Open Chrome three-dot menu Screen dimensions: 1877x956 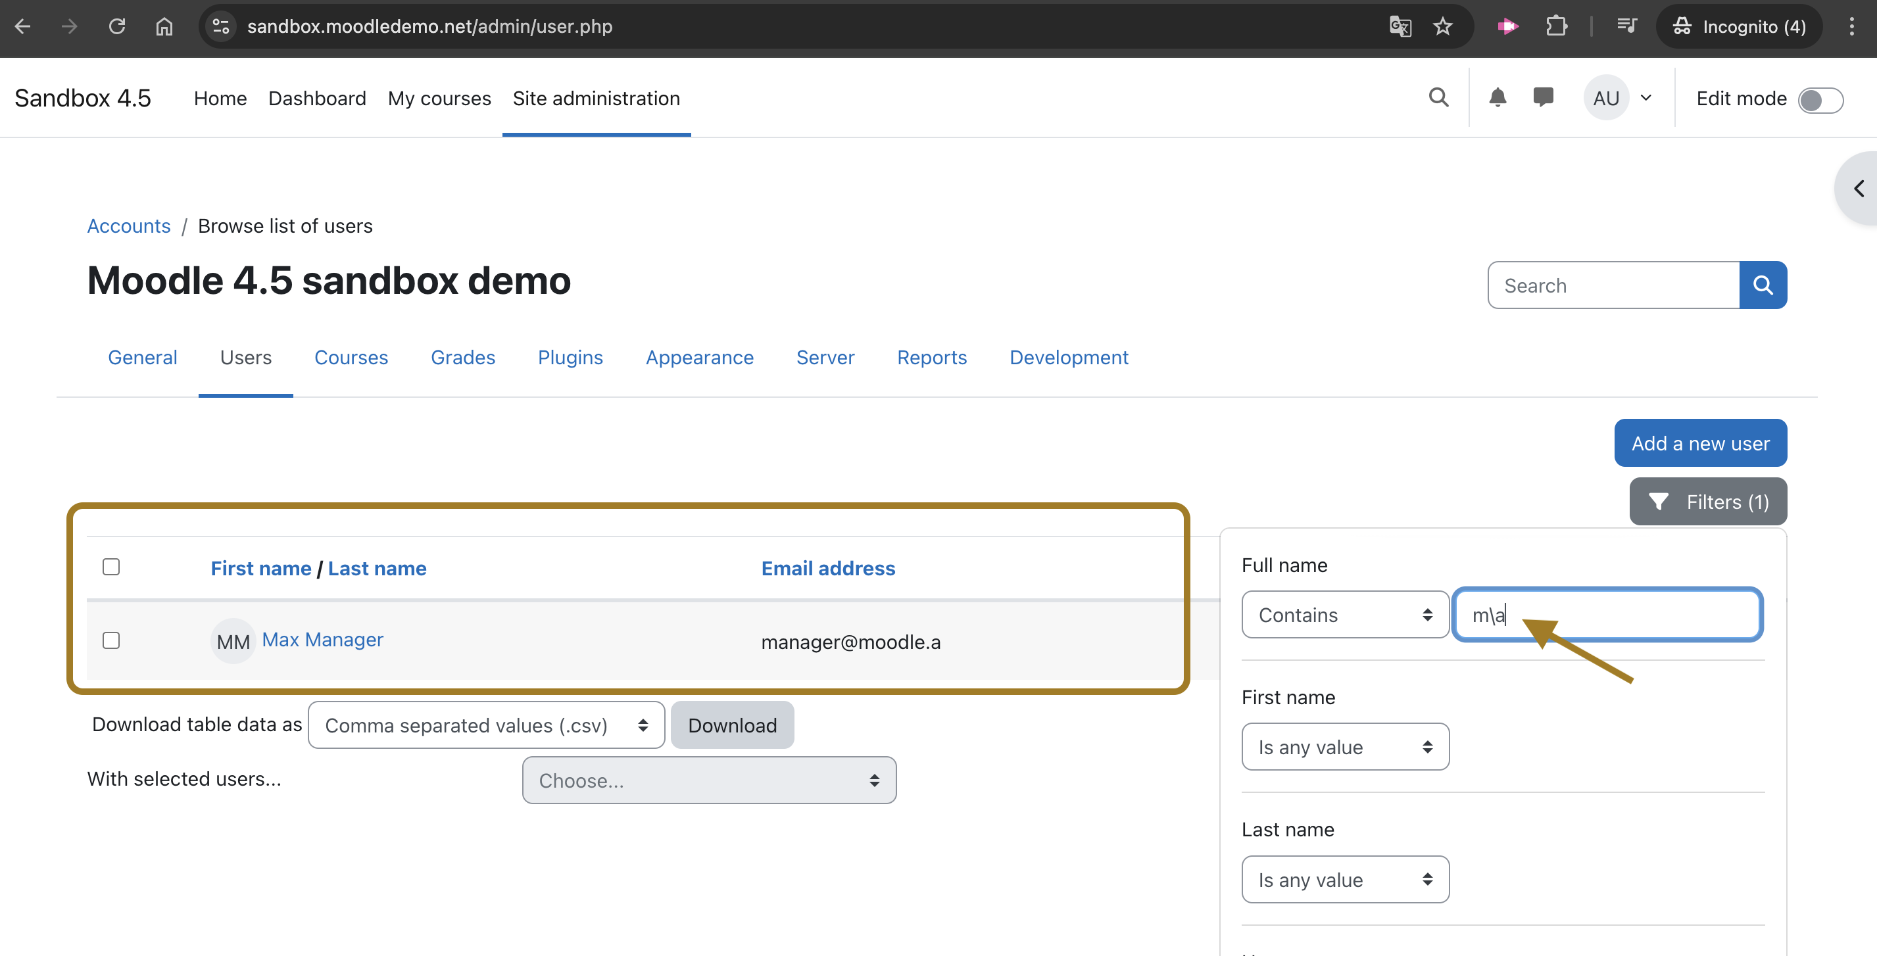[1851, 27]
